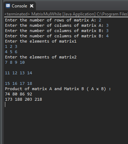Click the output row 74 80 86 92
The width and height of the screenshot is (128, 144).
click(18, 94)
